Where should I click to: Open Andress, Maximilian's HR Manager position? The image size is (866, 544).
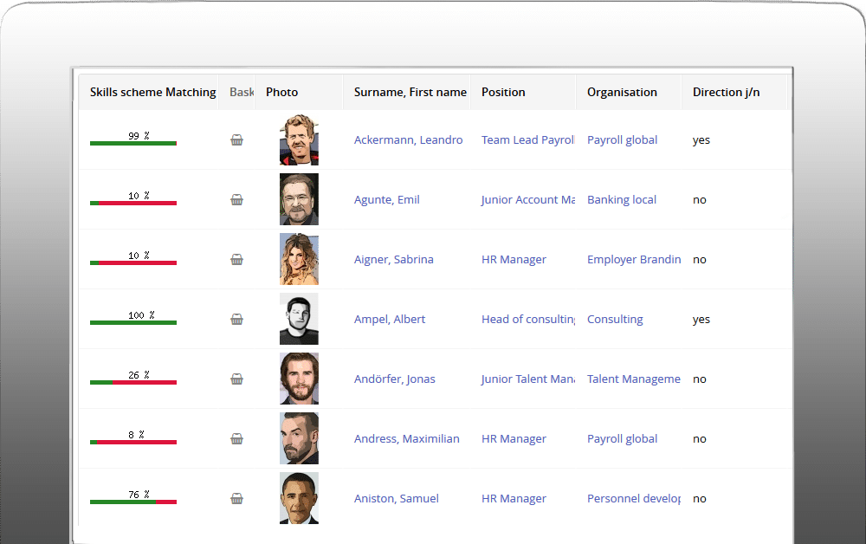coord(514,439)
